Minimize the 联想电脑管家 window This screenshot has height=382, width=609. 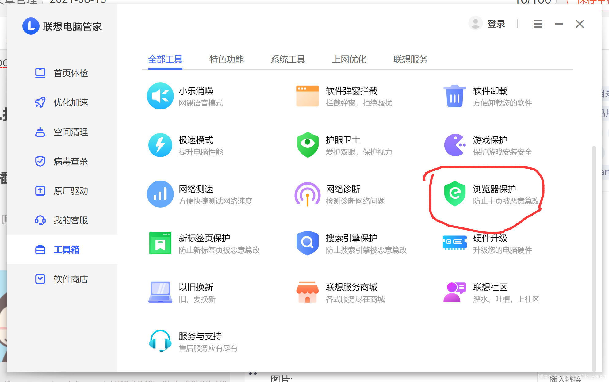pyautogui.click(x=559, y=24)
